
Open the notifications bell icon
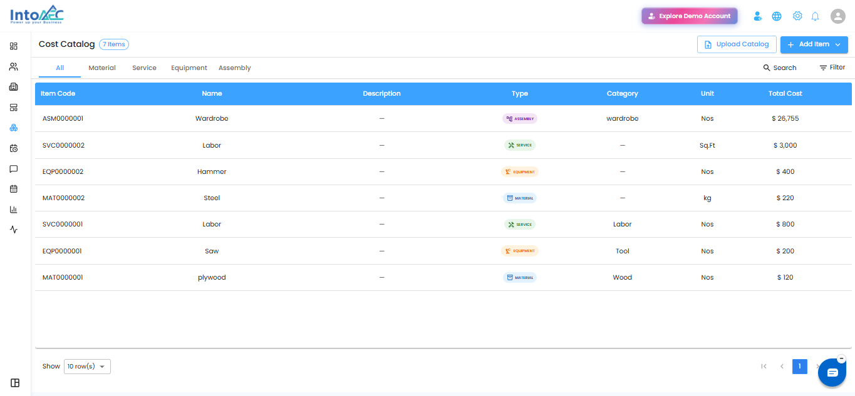[815, 16]
